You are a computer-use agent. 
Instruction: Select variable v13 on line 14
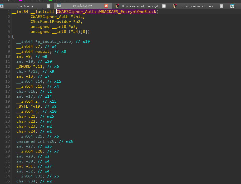pos(29,76)
